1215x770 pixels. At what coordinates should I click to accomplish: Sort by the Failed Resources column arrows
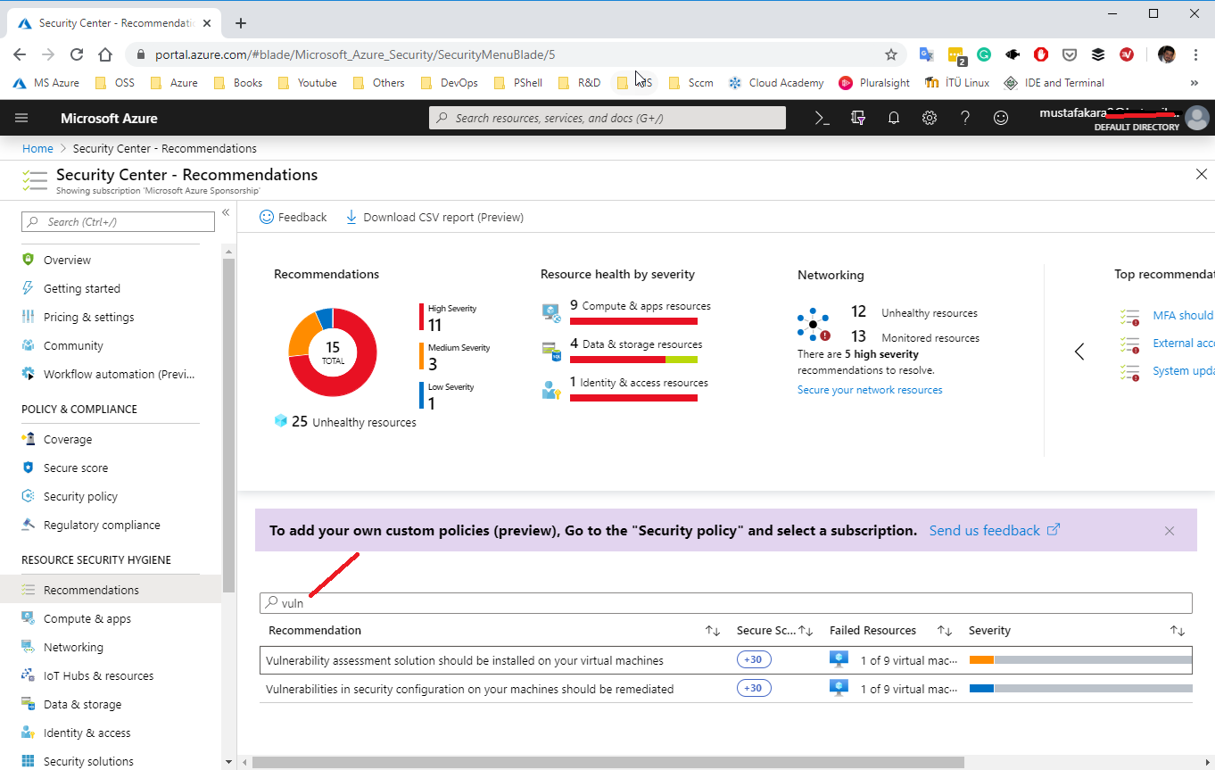click(x=945, y=631)
